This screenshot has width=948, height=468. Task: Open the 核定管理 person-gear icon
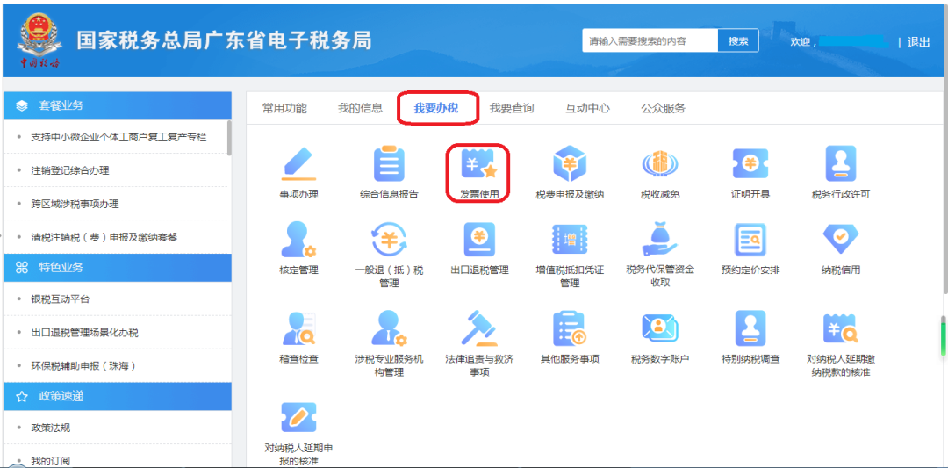[298, 240]
